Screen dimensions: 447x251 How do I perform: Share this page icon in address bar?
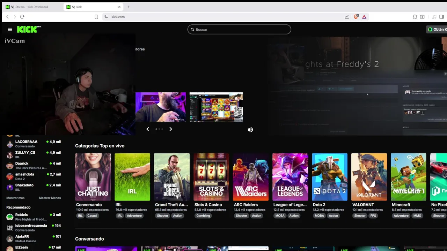tap(347, 17)
